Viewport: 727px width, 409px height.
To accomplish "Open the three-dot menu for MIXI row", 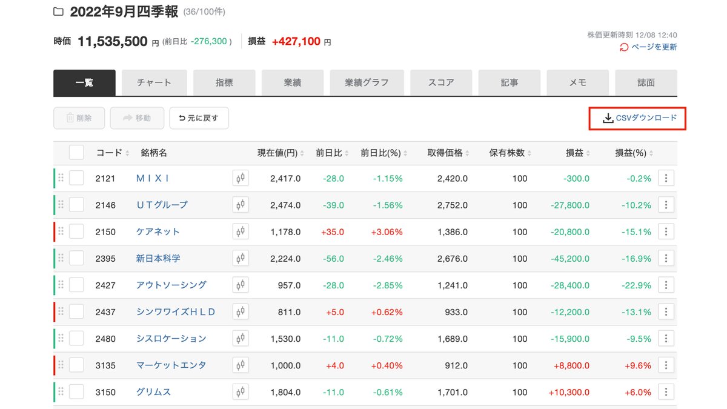I will click(666, 178).
